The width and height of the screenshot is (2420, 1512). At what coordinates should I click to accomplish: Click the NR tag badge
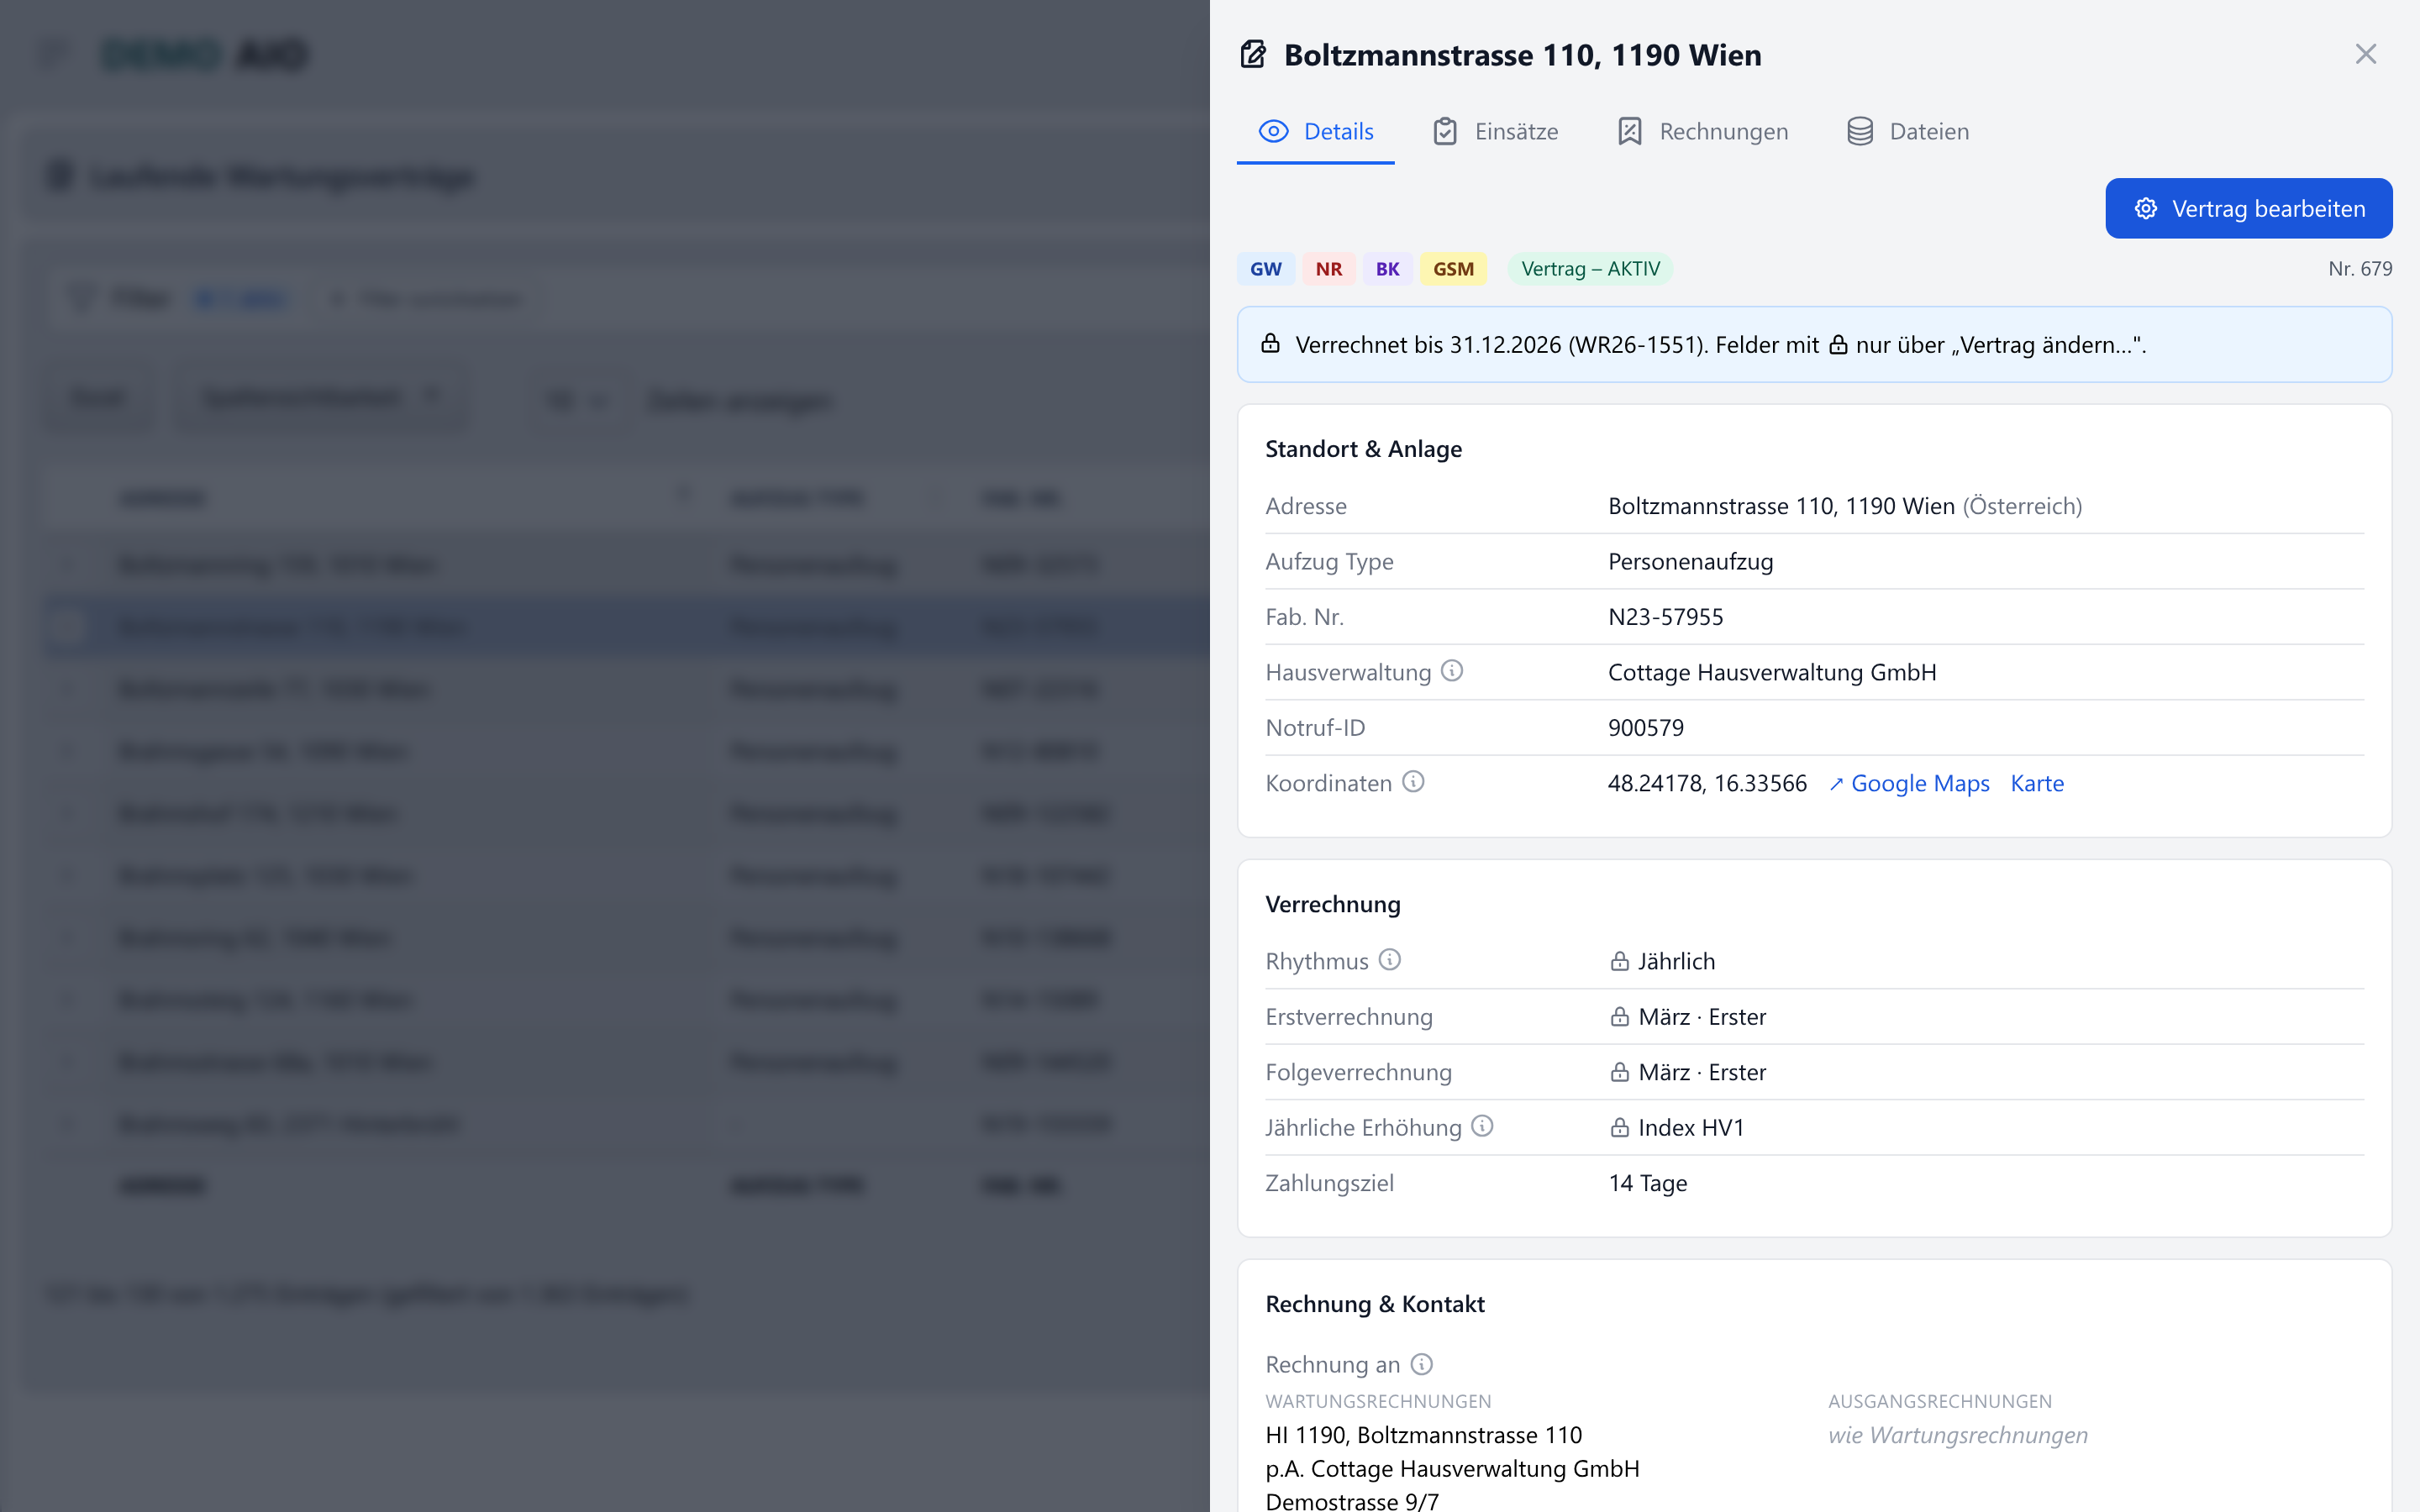[1328, 269]
